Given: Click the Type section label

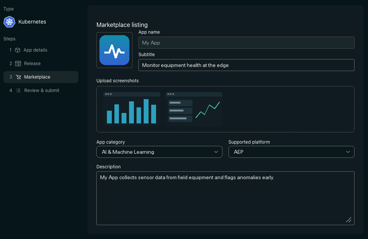Looking at the screenshot, I should tap(9, 9).
